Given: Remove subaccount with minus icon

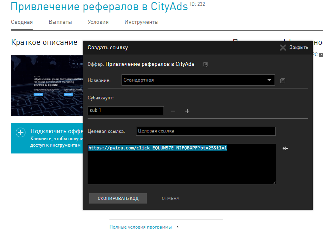Looking at the screenshot, I should (173, 111).
